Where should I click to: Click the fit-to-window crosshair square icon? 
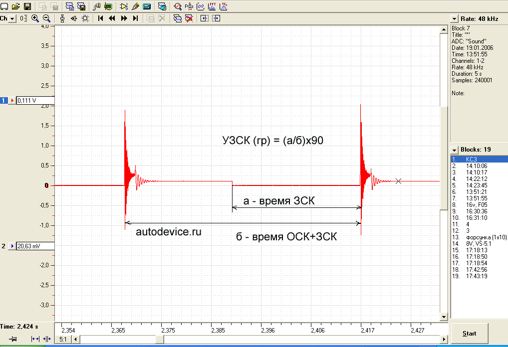click(x=85, y=18)
